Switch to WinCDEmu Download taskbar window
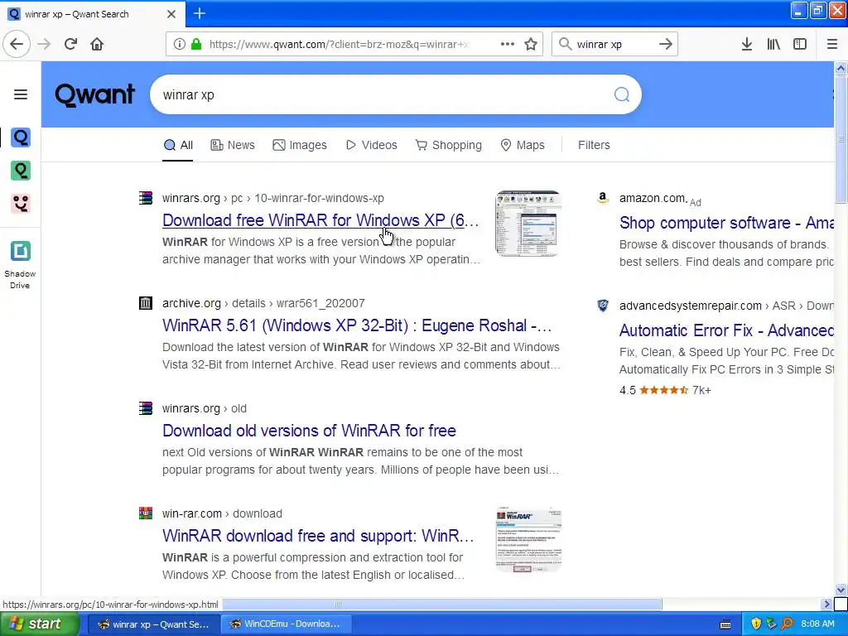The image size is (848, 636). coord(286,624)
